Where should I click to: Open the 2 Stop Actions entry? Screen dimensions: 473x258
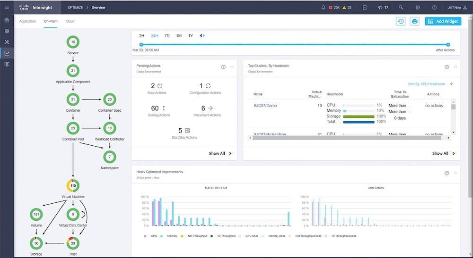[157, 89]
